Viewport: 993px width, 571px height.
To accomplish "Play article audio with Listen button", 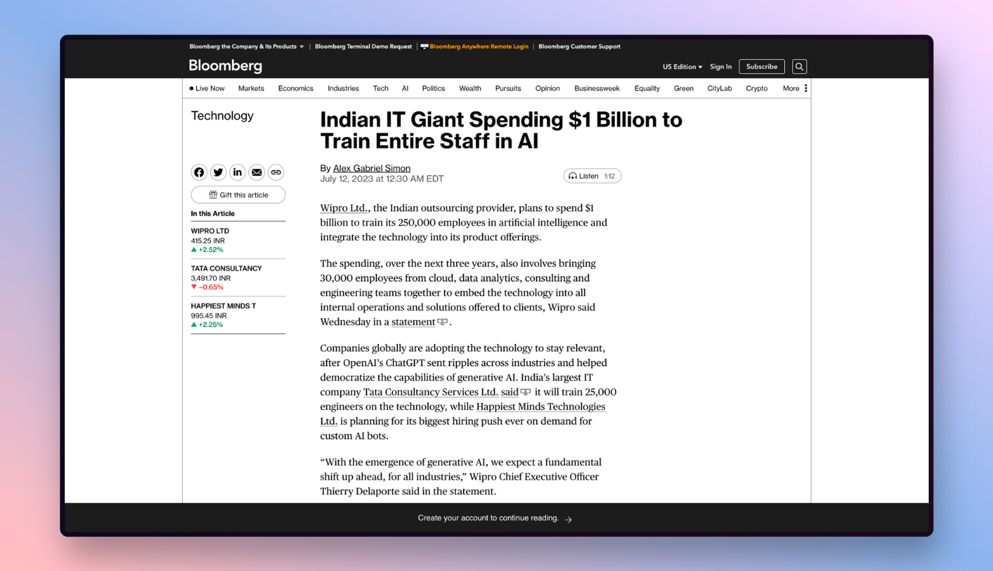I will tap(592, 176).
